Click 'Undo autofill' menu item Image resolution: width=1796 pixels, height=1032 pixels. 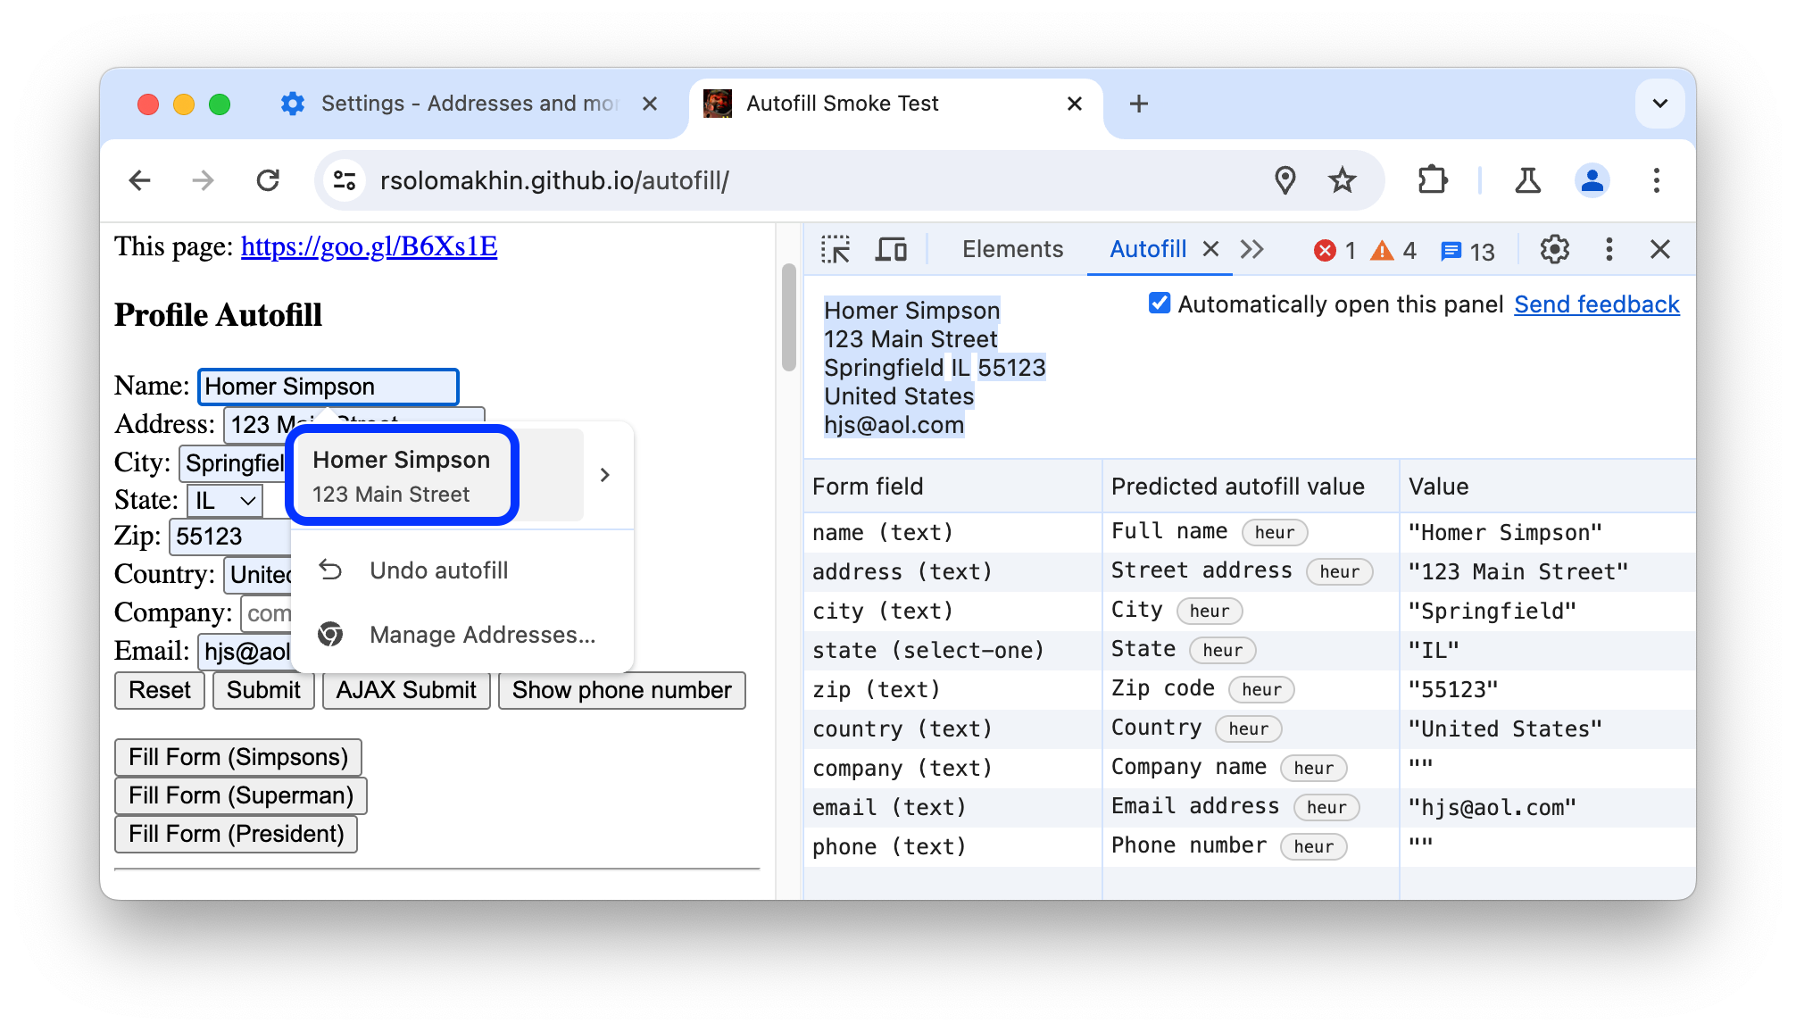point(438,570)
